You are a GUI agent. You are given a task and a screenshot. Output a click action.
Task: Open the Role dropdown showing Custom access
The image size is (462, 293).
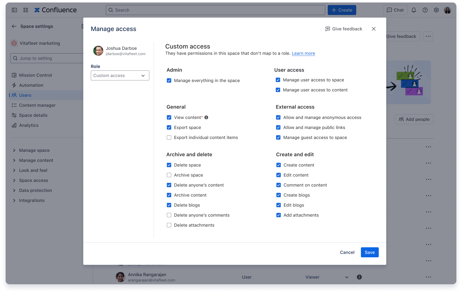pos(120,75)
